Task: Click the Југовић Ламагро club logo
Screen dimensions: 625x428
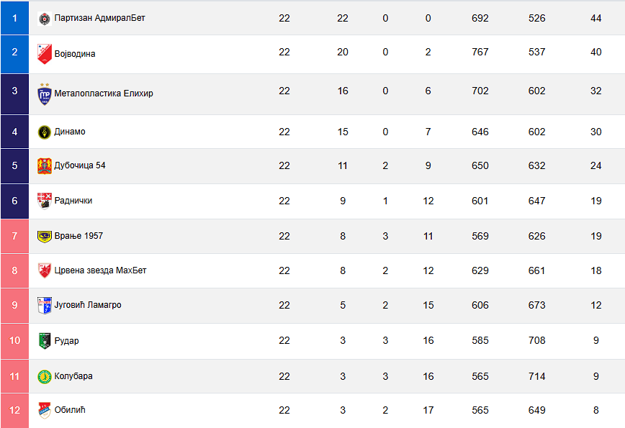Action: coord(45,305)
